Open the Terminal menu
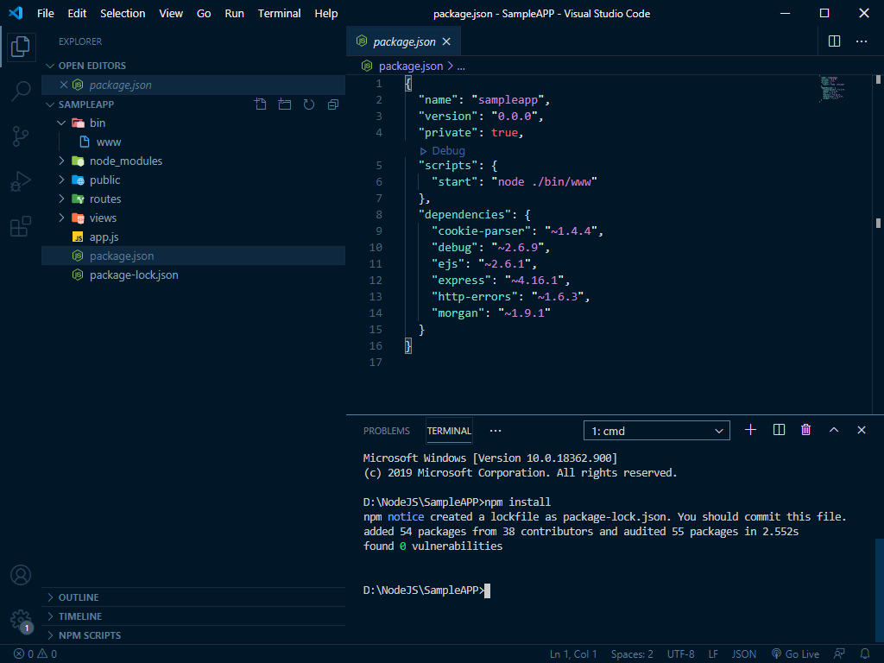Viewport: 884px width, 663px height. point(279,13)
